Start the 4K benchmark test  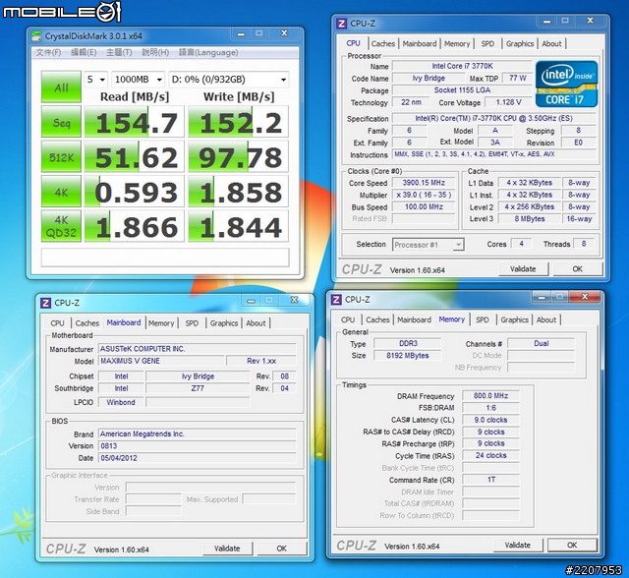pyautogui.click(x=61, y=192)
